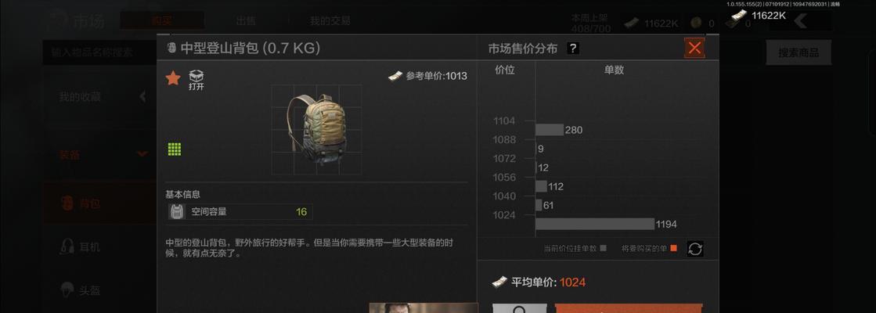Click the 1194 orders price bar
Image resolution: width=876 pixels, height=313 pixels.
tap(594, 225)
